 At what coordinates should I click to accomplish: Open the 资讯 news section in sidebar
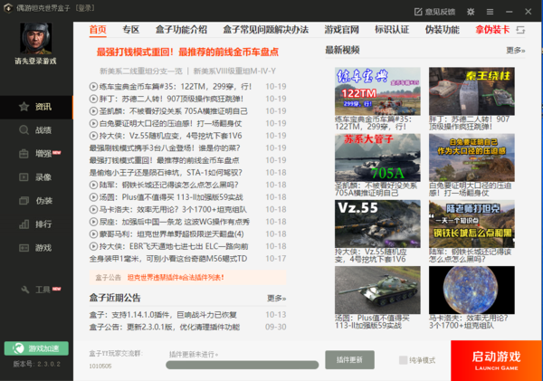(x=36, y=107)
